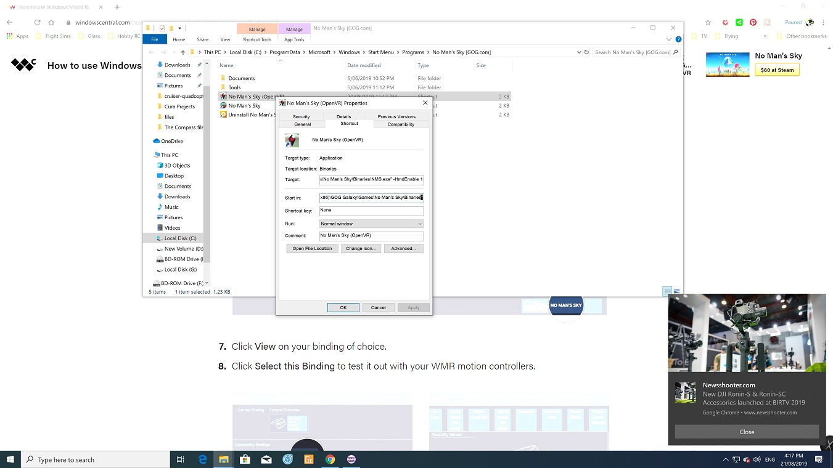This screenshot has width=833, height=468.
Task: Open the Other bookmarks folder
Action: click(x=802, y=36)
